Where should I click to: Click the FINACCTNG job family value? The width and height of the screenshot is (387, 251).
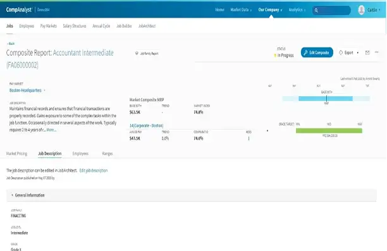18,216
